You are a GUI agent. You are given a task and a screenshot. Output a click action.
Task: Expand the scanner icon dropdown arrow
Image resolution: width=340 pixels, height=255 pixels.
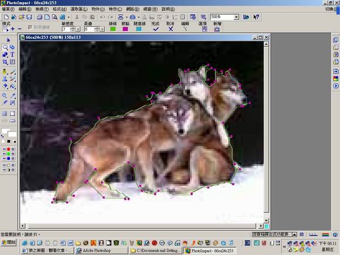point(126,17)
